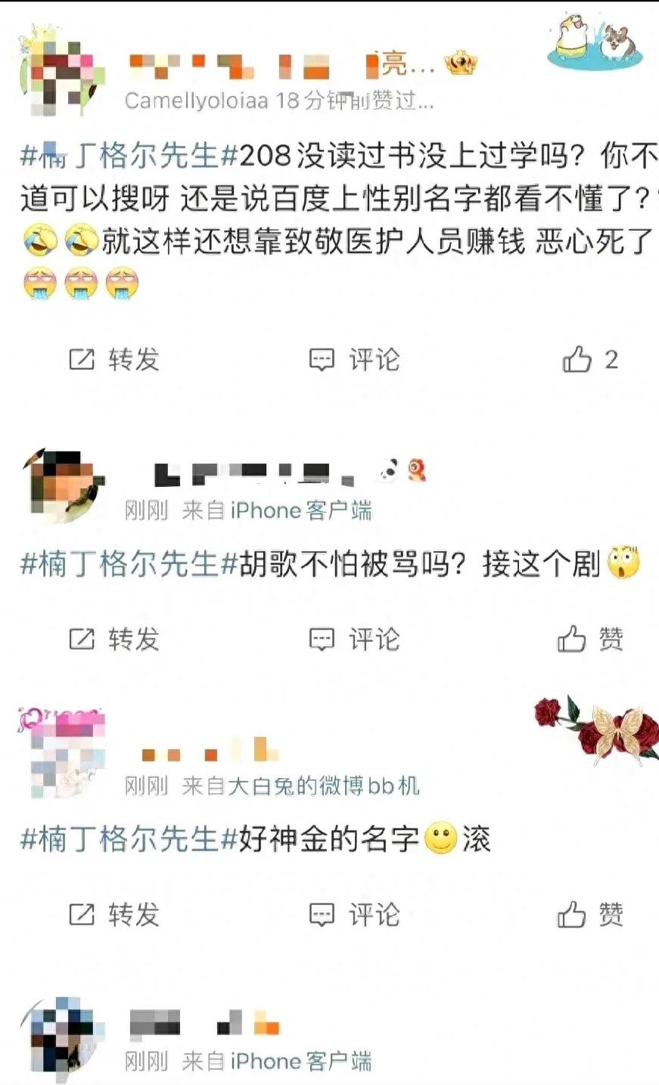Like the 胡歌不怕被骂吗 post

tap(591, 640)
